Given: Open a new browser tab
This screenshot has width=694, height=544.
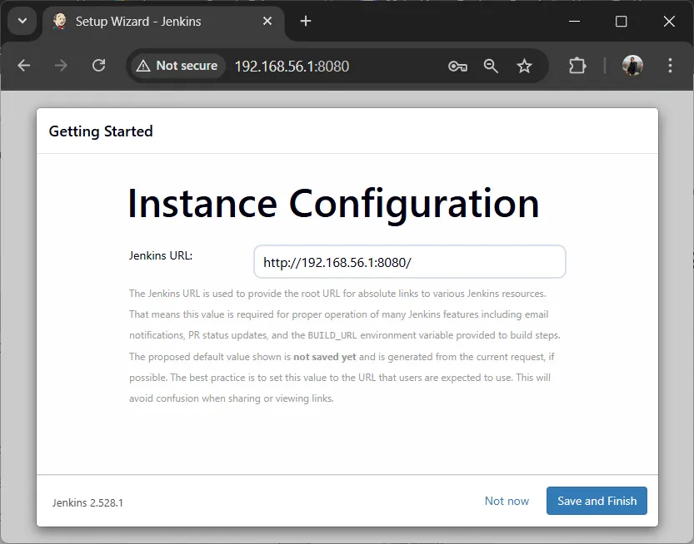Looking at the screenshot, I should [x=306, y=22].
